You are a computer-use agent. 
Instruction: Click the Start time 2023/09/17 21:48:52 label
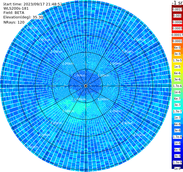click(33, 4)
